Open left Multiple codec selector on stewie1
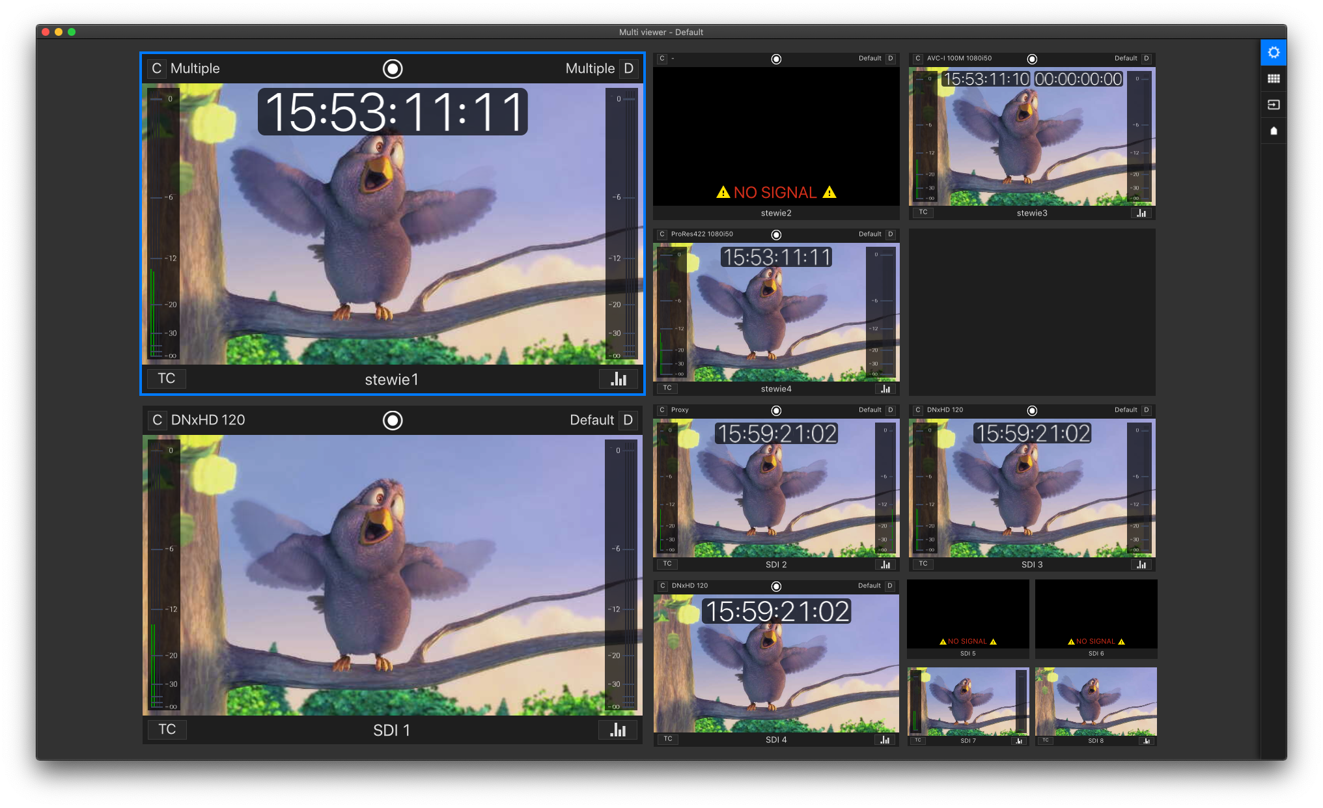The image size is (1323, 808). [x=195, y=68]
